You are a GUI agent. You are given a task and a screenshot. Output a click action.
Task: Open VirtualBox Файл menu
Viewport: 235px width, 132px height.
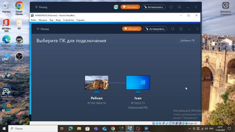[33, 20]
